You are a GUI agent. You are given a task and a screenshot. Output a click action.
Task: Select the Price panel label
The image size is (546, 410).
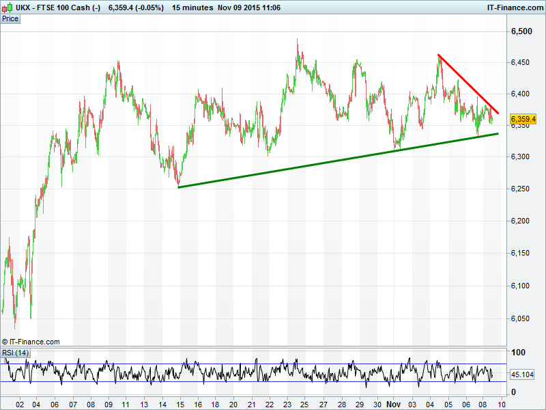[x=10, y=18]
